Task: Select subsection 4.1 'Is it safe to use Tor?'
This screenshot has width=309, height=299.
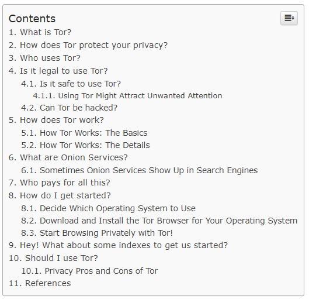Action: (x=71, y=84)
